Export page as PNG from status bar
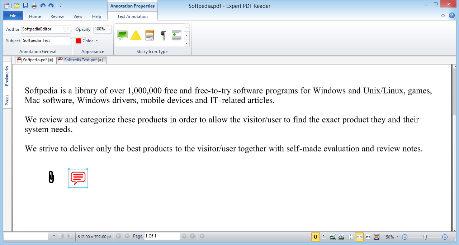 click(333, 237)
